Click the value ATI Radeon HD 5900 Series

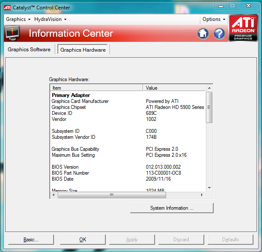pos(175,107)
